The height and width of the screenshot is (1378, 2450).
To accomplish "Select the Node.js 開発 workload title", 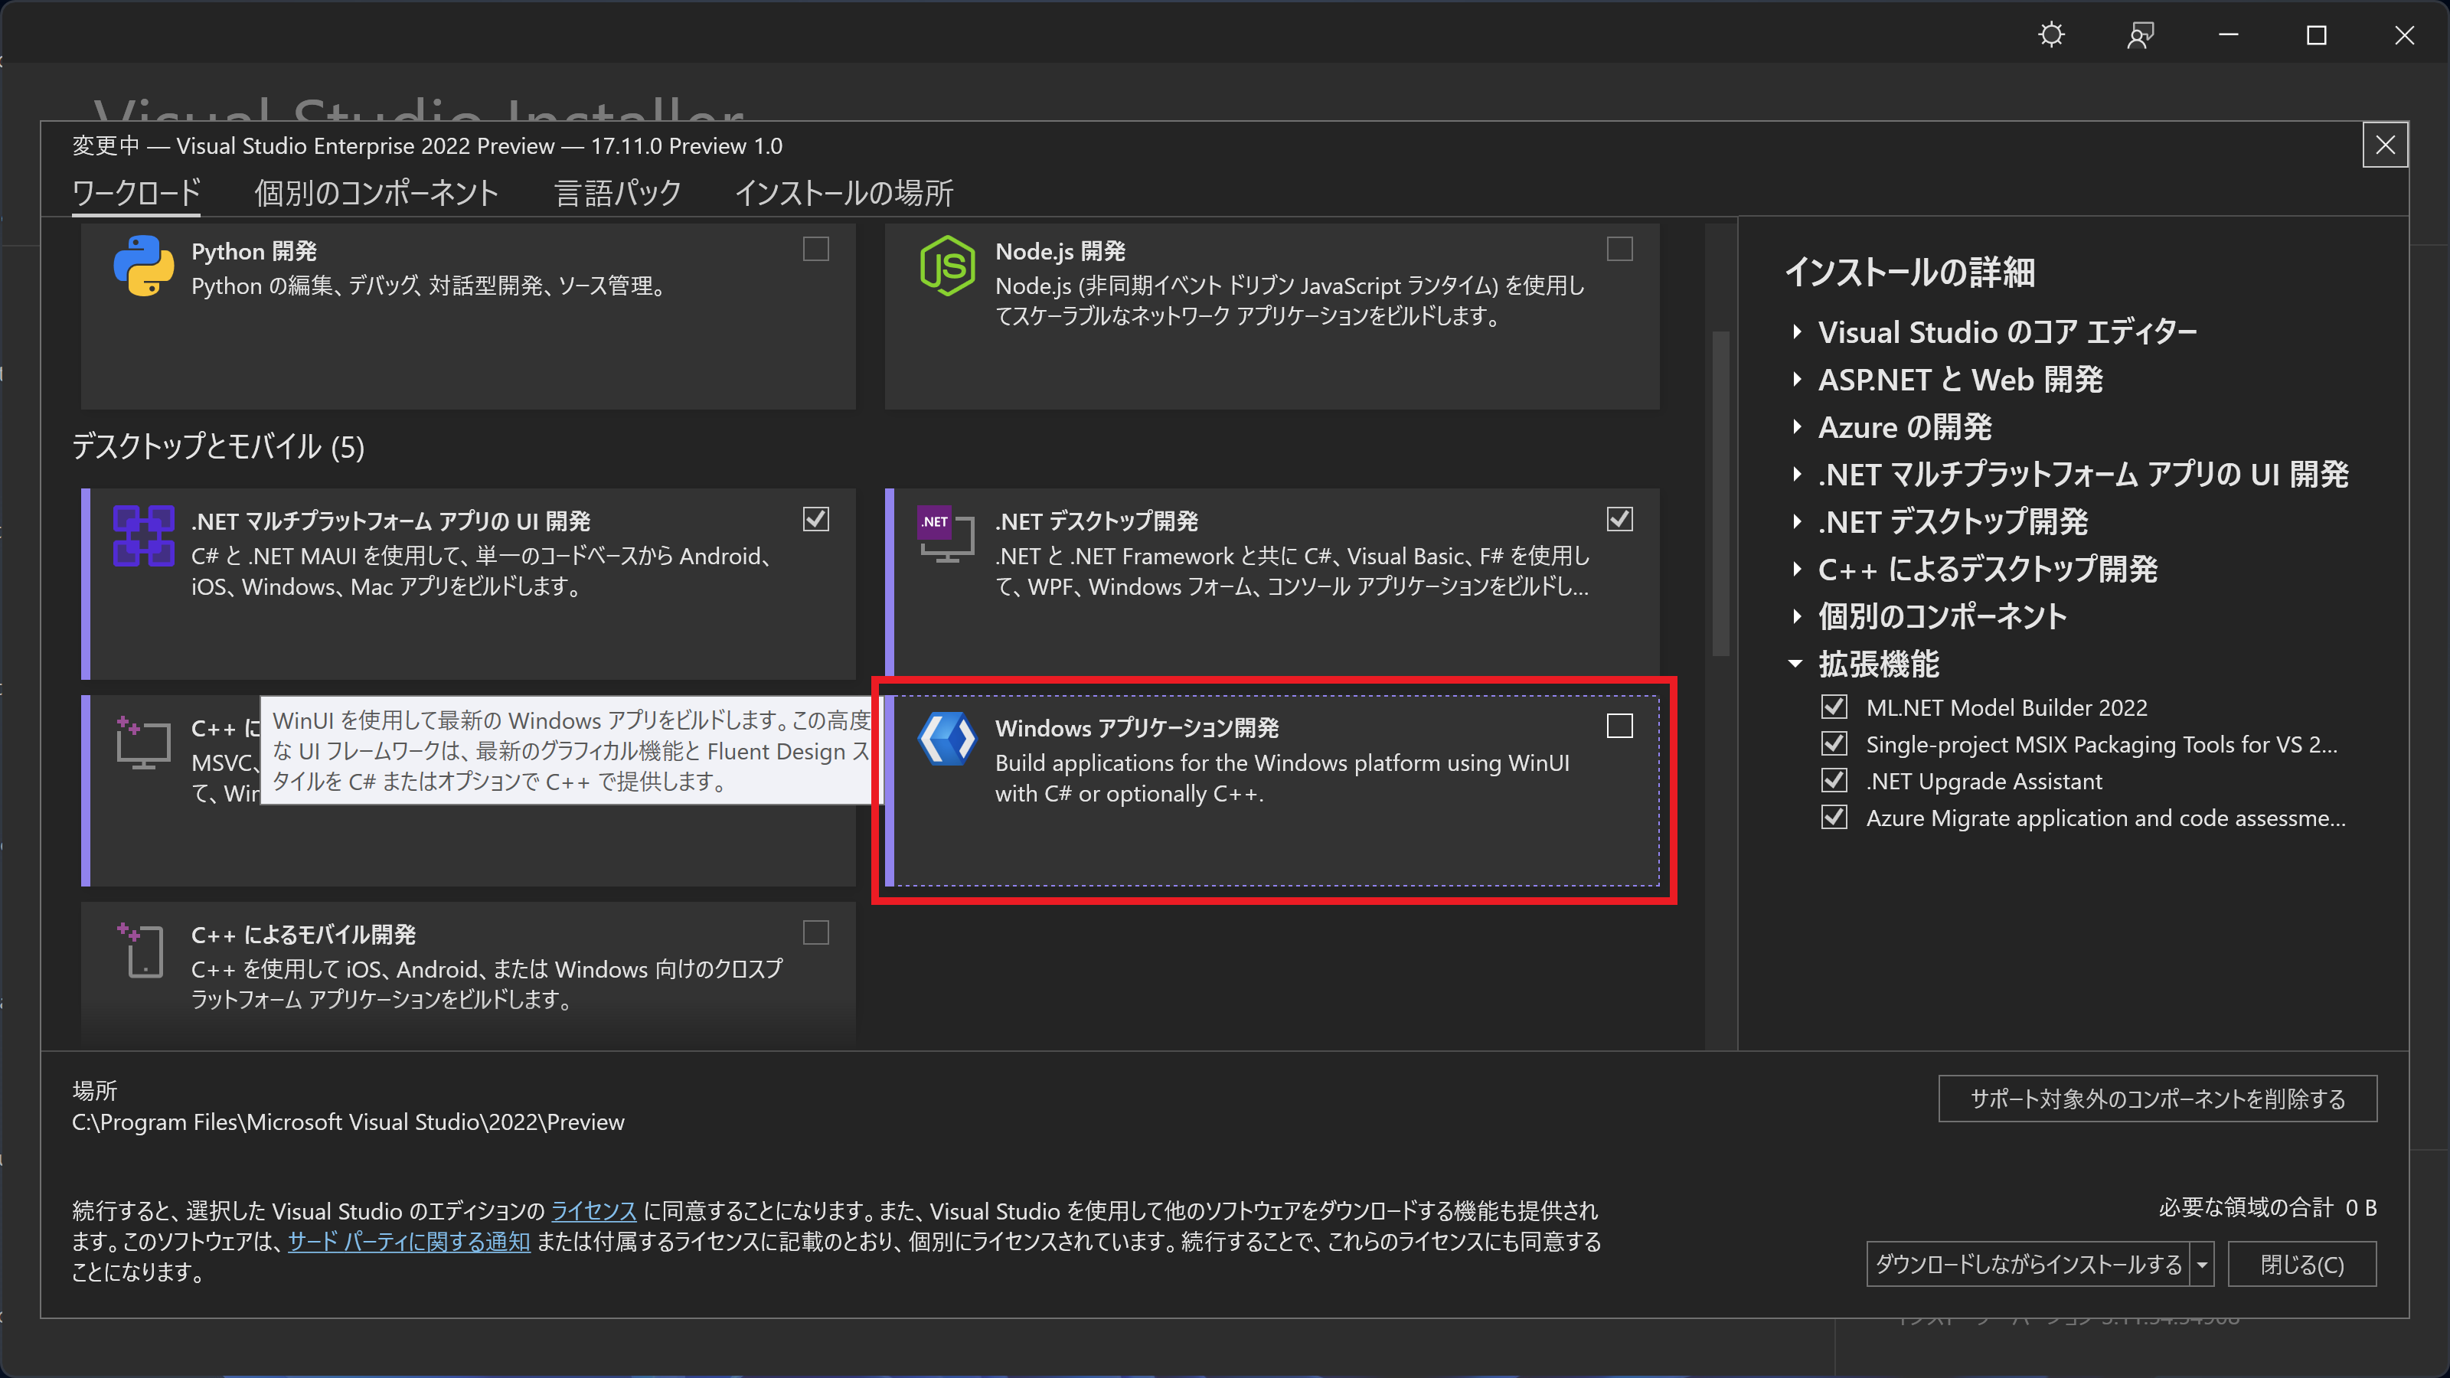I will (x=1060, y=252).
